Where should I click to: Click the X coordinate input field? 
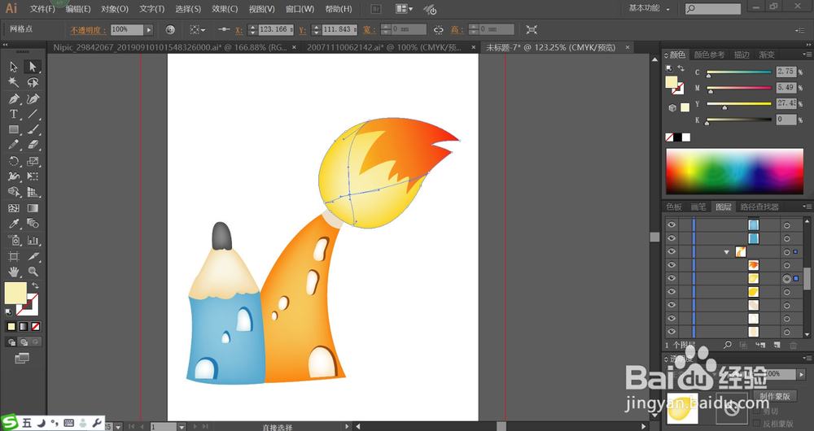[276, 29]
